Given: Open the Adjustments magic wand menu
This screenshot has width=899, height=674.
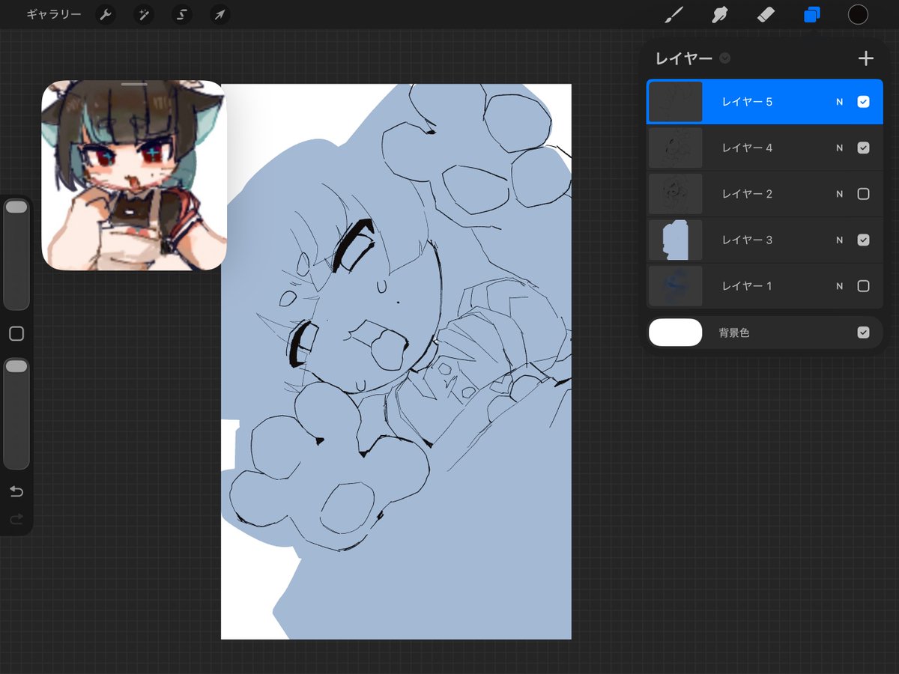Looking at the screenshot, I should click(144, 15).
